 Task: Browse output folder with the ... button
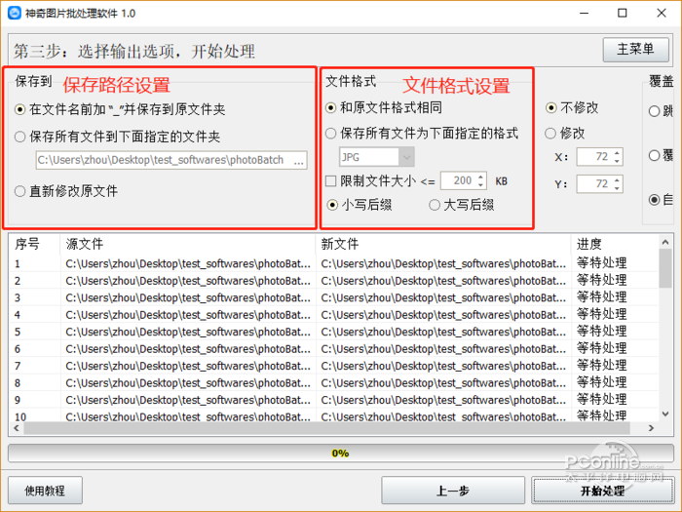point(299,161)
